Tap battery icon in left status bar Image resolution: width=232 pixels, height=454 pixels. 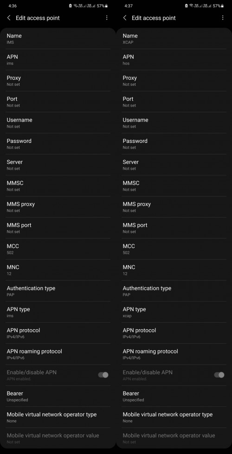(107, 6)
